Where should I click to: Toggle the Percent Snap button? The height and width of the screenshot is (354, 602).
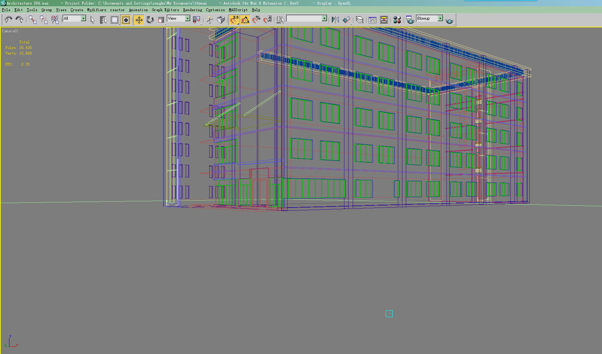click(256, 20)
